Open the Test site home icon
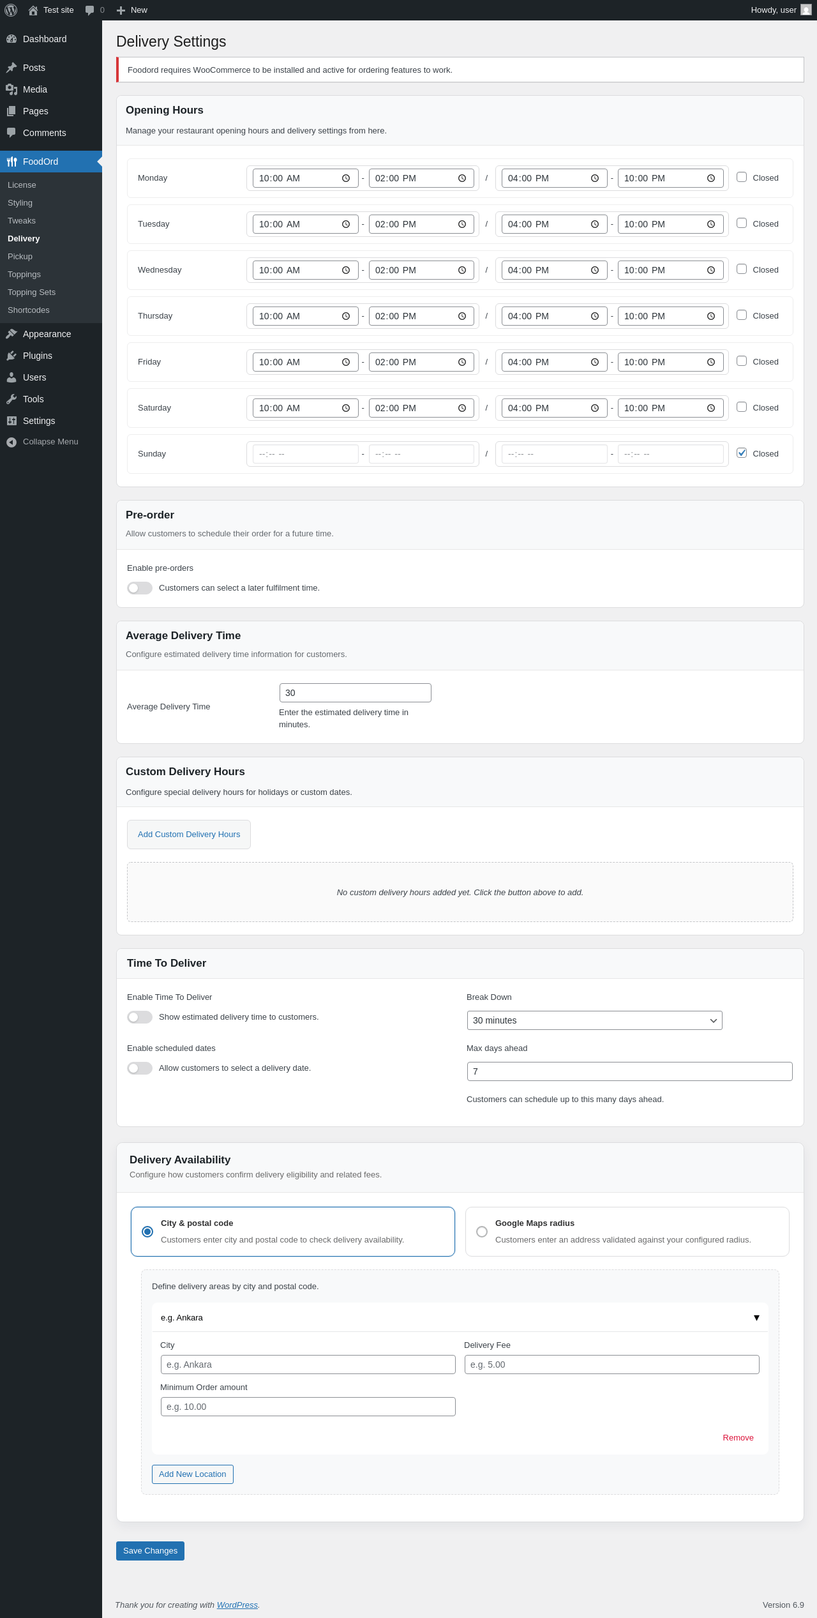The height and width of the screenshot is (1618, 817). pyautogui.click(x=33, y=10)
